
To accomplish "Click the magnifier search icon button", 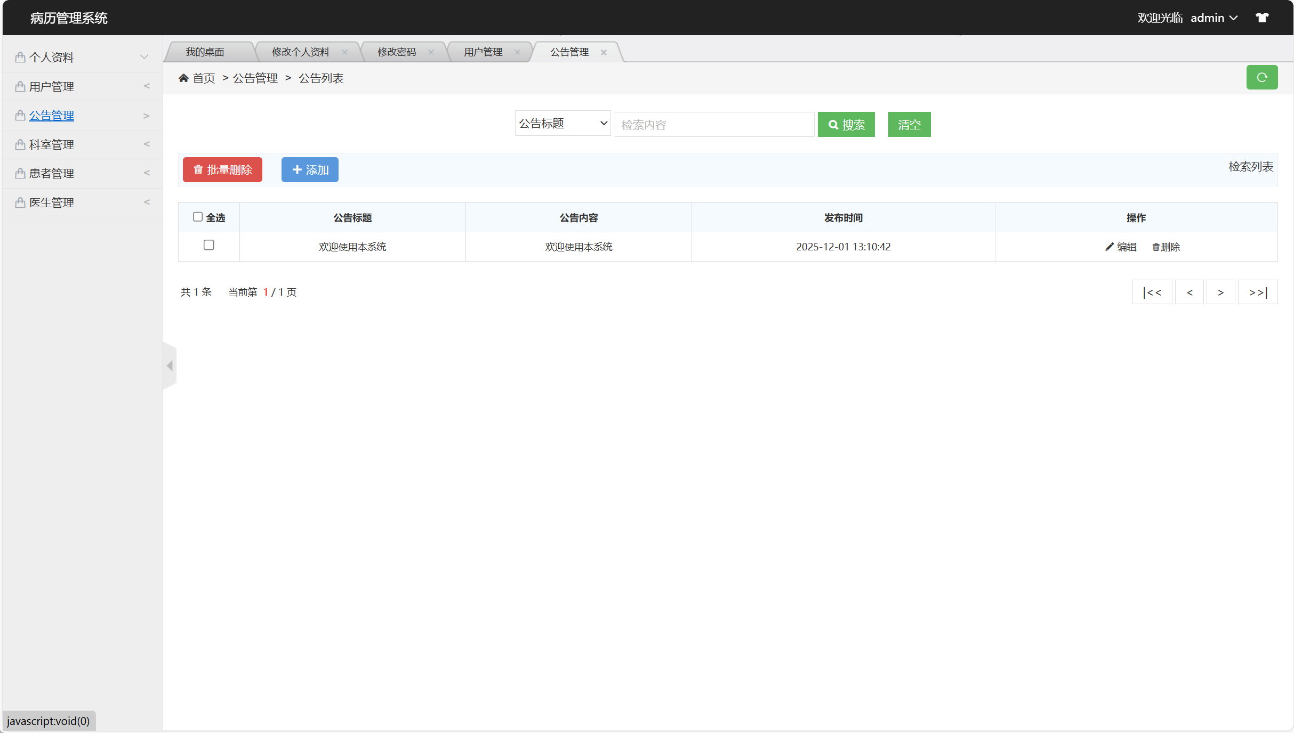I will (x=846, y=124).
